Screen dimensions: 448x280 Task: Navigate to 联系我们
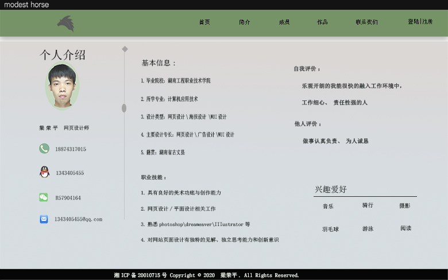pos(366,22)
